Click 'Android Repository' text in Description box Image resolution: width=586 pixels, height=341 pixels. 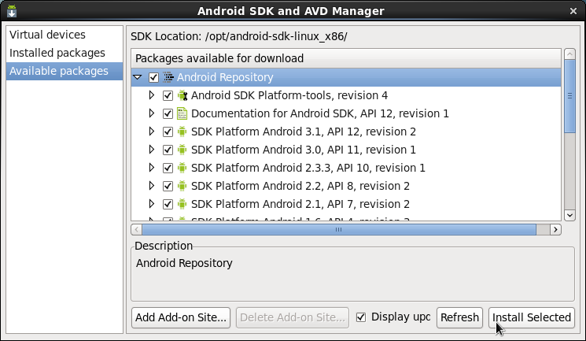point(184,263)
